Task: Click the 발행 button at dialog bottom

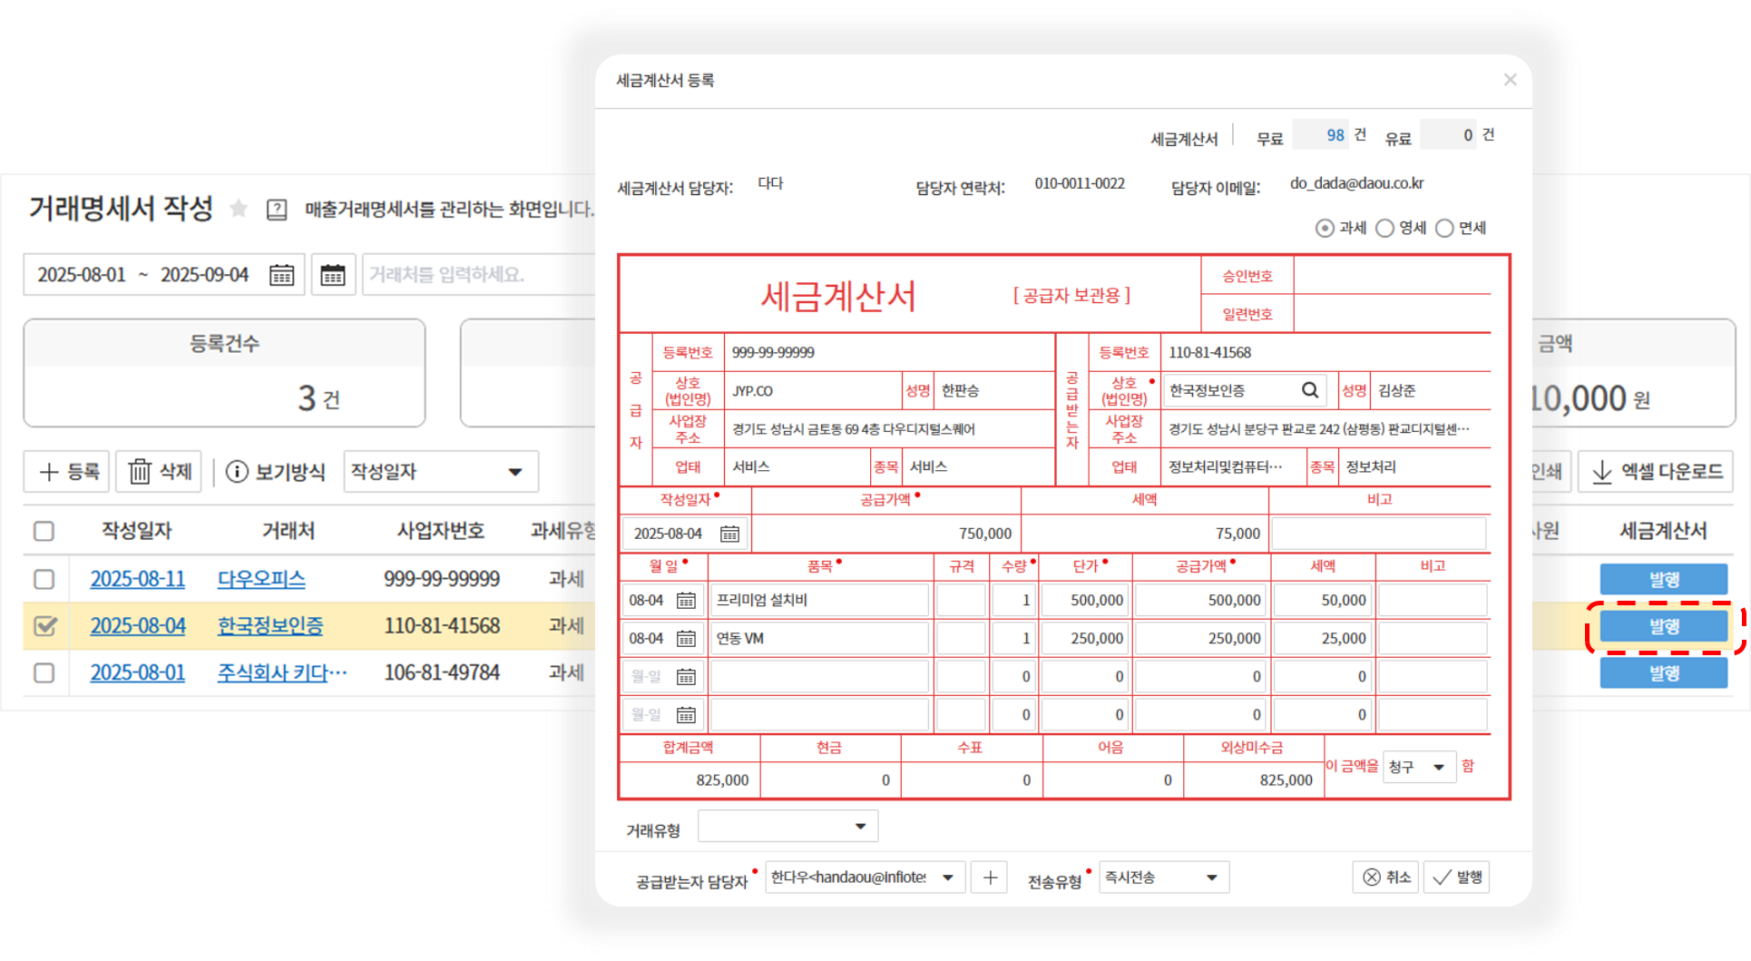Action: point(1456,877)
